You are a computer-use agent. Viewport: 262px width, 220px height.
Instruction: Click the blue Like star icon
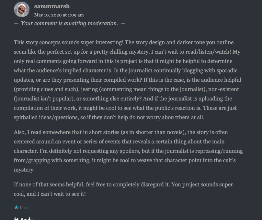click(16, 207)
